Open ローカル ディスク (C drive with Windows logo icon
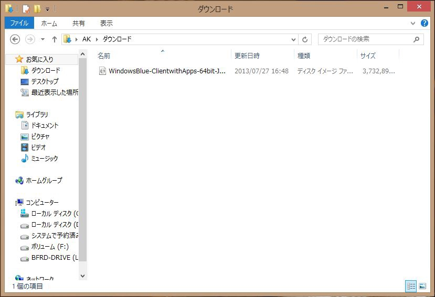435x297 pixels. [55, 214]
